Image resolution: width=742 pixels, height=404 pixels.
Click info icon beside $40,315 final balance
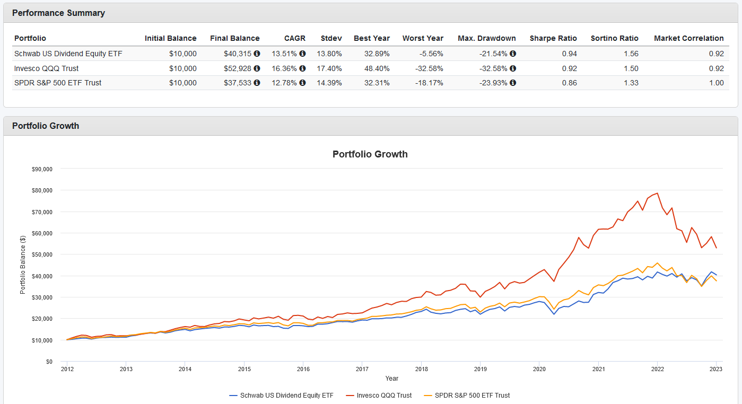tap(257, 54)
